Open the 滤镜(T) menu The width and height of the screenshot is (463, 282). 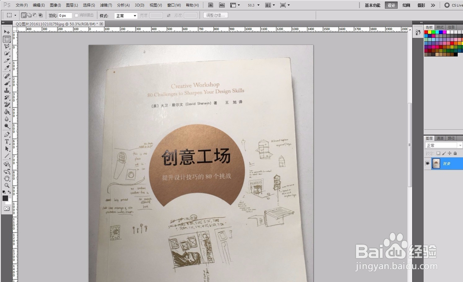(x=106, y=5)
